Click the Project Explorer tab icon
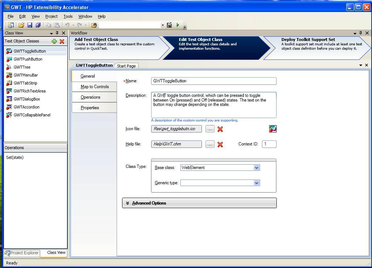The image size is (372, 268). 7,253
